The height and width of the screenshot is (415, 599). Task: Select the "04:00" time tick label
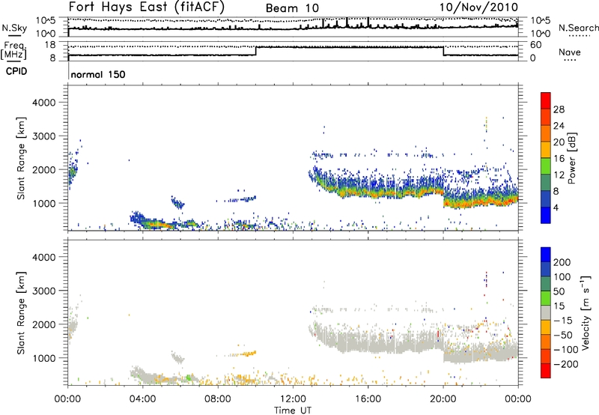point(142,399)
